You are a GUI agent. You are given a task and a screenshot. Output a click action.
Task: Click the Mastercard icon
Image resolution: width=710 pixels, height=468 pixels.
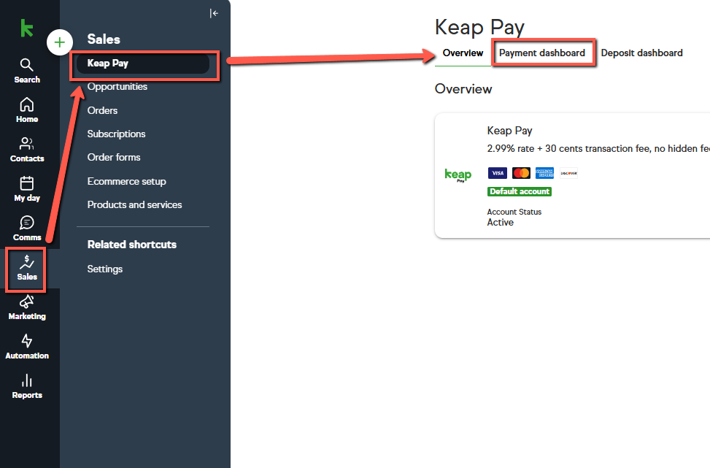(521, 173)
